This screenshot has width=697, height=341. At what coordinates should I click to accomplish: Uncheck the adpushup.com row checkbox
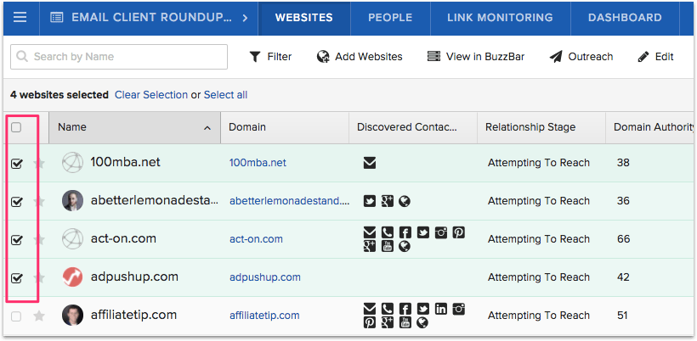16,278
